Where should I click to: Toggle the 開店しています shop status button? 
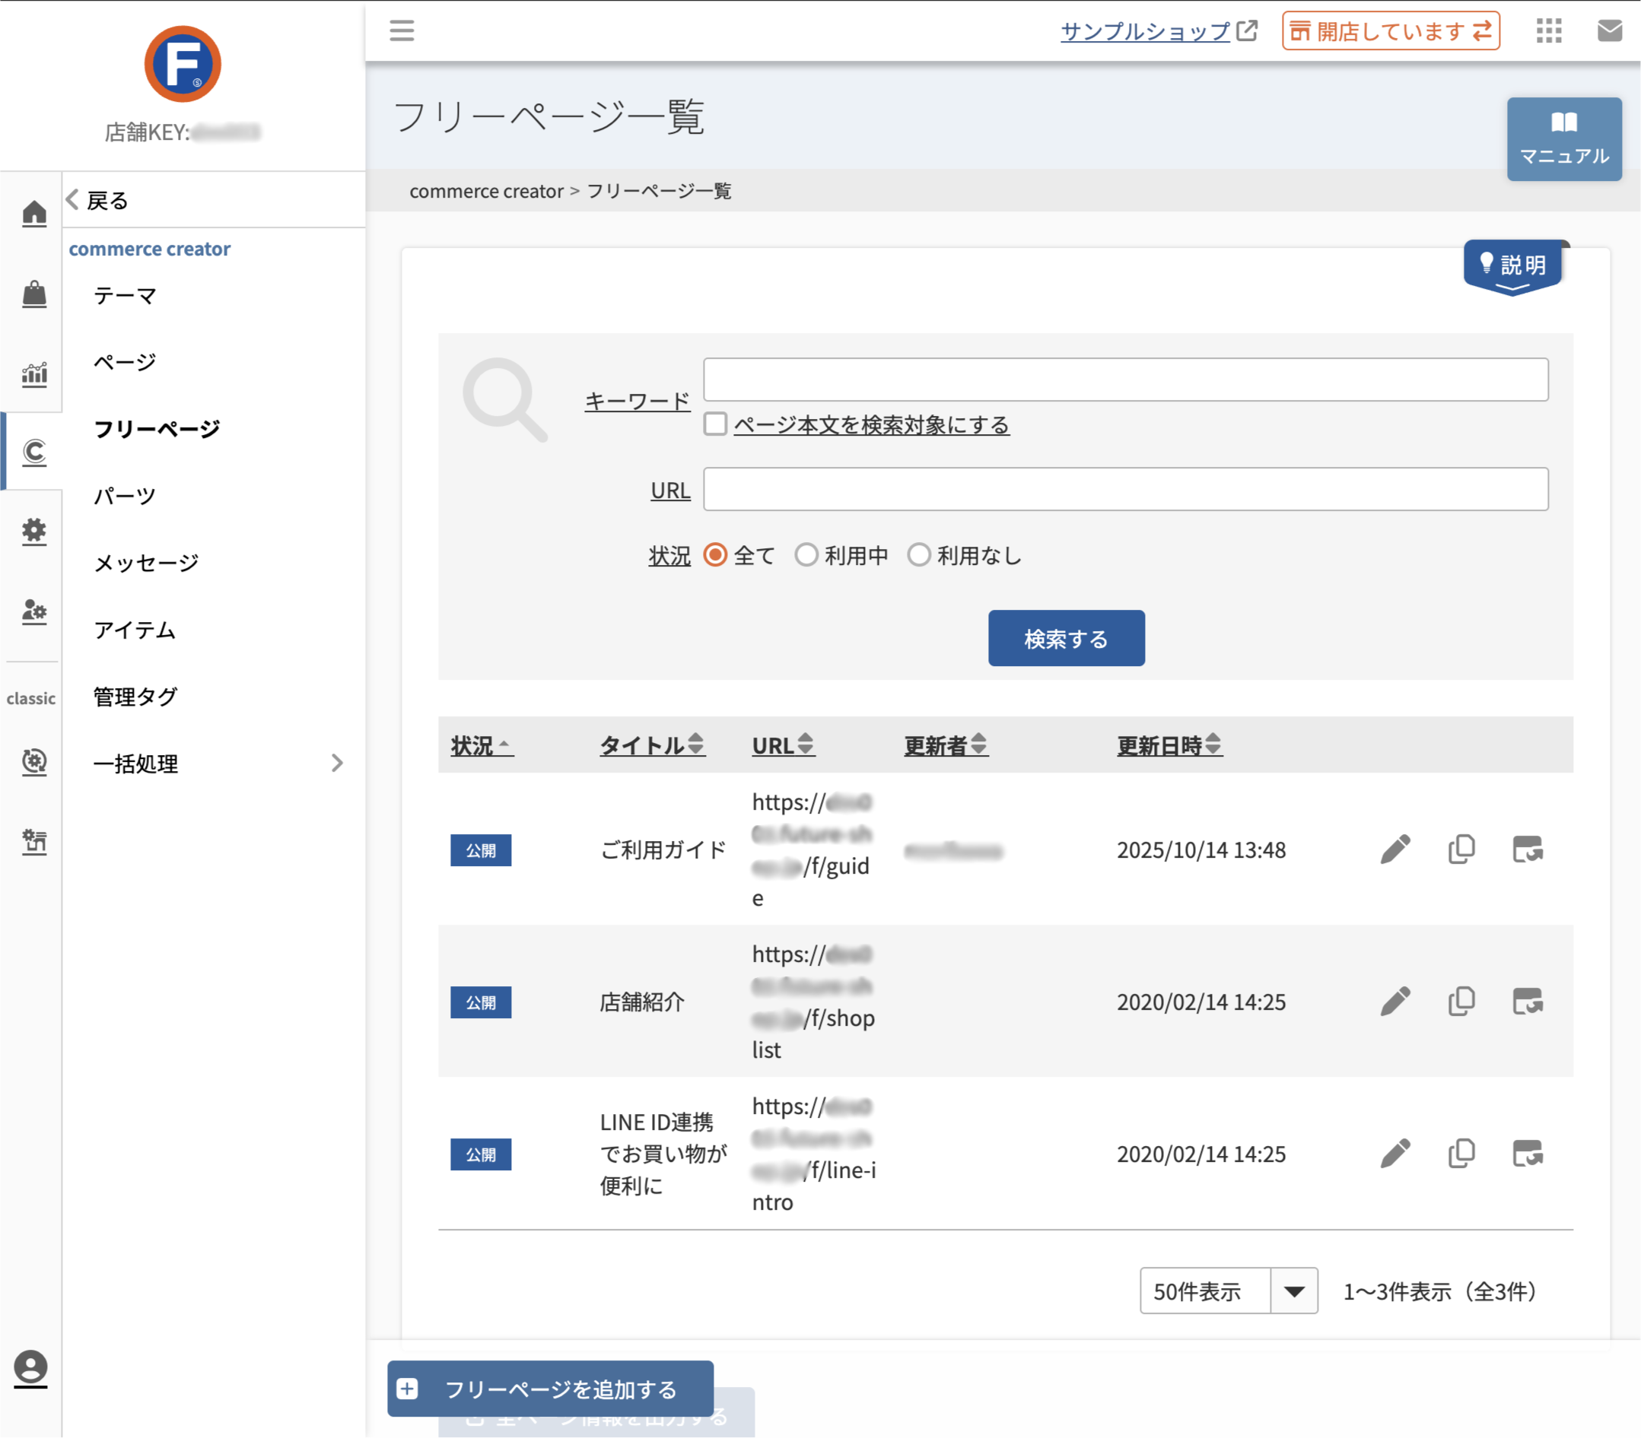[1391, 30]
